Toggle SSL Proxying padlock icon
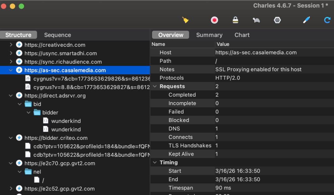The width and height of the screenshot is (334, 195). [235, 20]
